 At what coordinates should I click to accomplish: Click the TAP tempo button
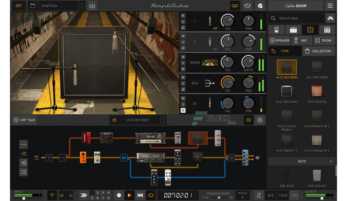click(x=294, y=195)
